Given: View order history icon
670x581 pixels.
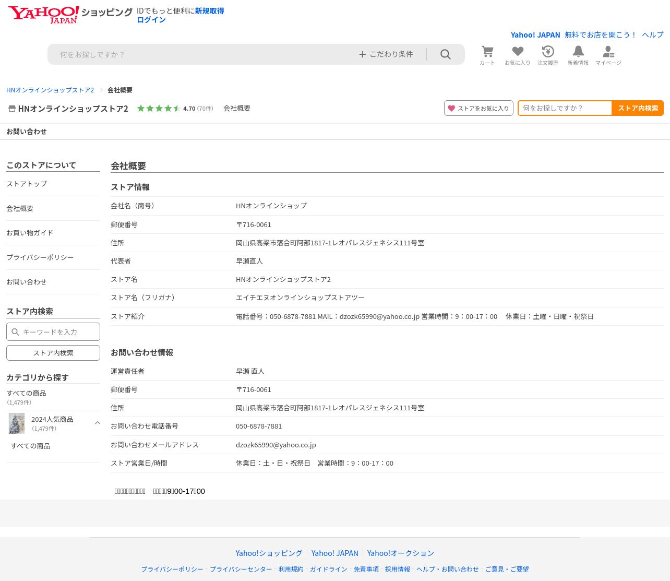Looking at the screenshot, I should coord(548,55).
